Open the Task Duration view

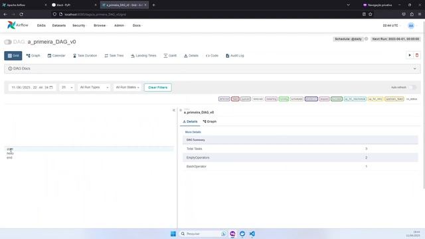pos(85,56)
